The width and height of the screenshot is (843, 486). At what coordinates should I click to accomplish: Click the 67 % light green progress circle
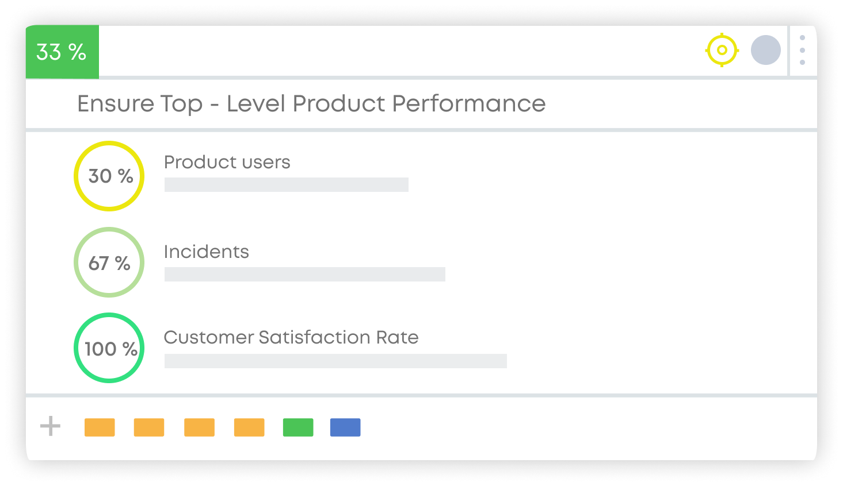[109, 263]
